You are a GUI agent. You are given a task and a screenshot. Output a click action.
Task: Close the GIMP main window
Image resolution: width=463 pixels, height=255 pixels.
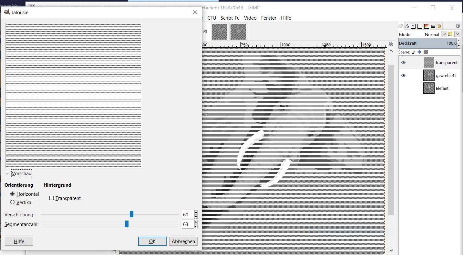click(x=452, y=7)
